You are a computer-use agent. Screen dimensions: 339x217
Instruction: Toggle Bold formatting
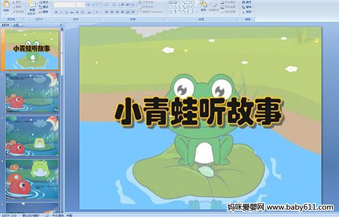[56, 12]
